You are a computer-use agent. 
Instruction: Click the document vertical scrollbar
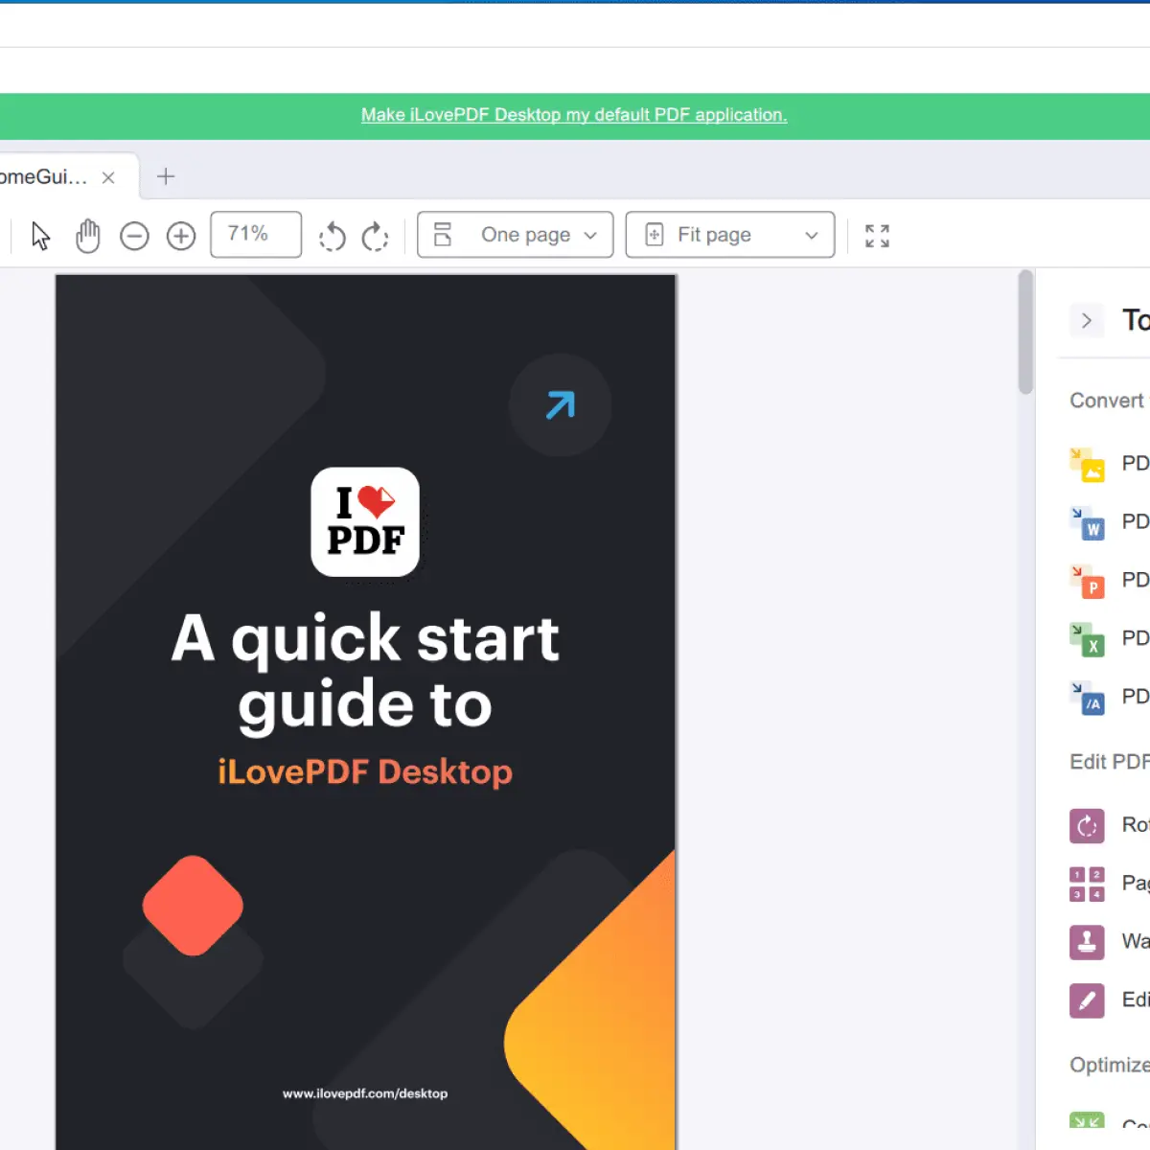(1025, 332)
